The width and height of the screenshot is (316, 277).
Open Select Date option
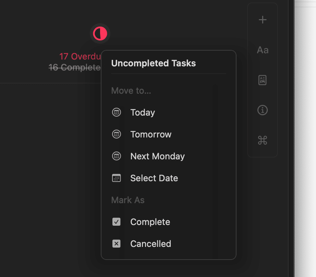pyautogui.click(x=169, y=178)
